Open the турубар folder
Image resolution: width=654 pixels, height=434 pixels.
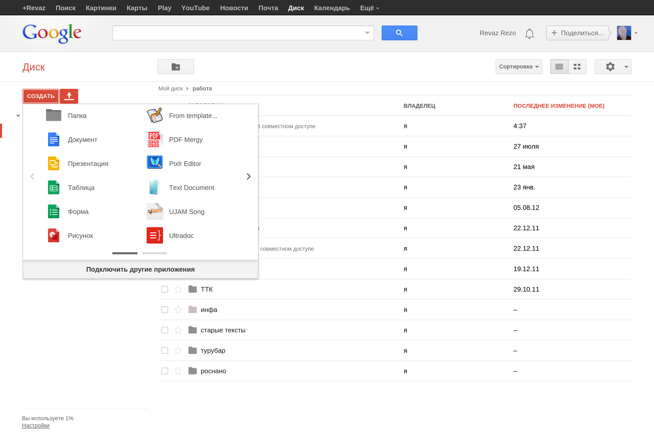click(x=213, y=351)
